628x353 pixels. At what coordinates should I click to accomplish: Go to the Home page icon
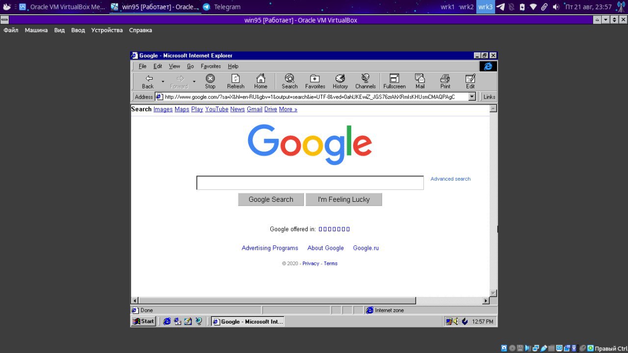261,81
